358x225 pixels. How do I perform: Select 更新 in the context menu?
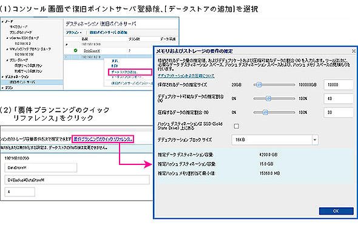tap(115, 61)
